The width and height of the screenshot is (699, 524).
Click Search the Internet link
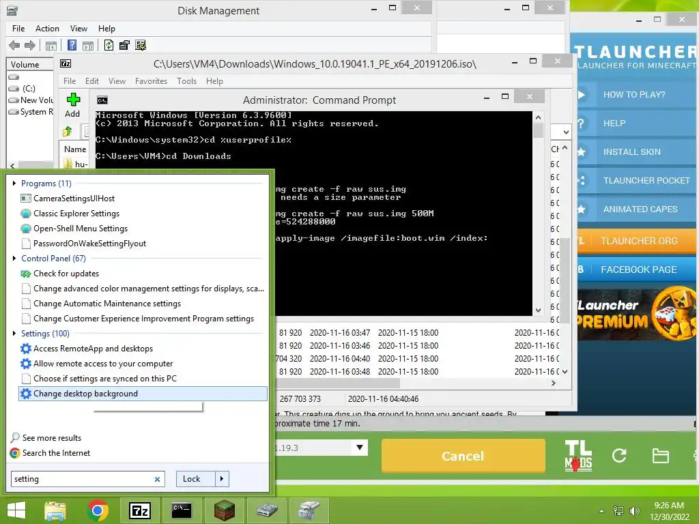(56, 453)
